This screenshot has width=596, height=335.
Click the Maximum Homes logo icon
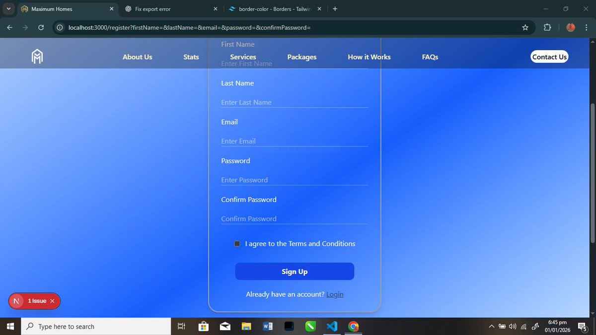[37, 57]
